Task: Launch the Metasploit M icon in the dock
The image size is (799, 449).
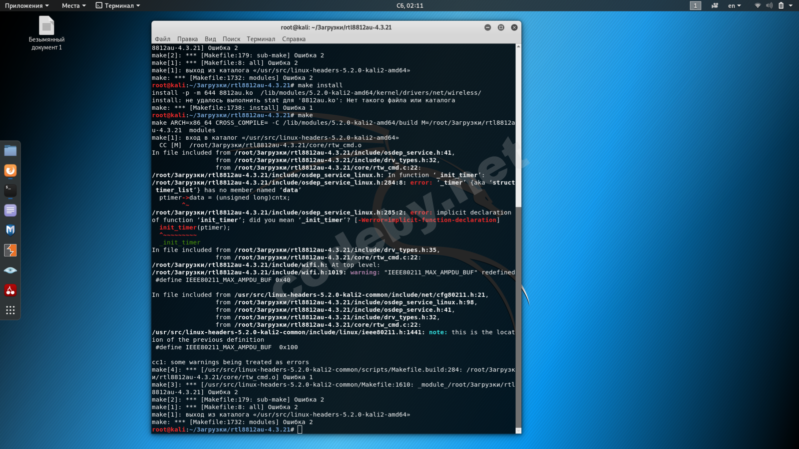Action: click(x=10, y=230)
